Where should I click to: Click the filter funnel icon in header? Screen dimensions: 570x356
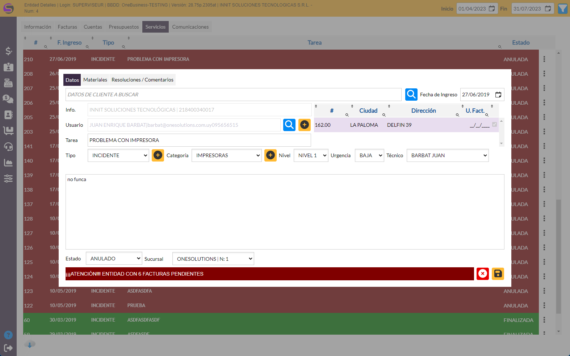point(563,9)
